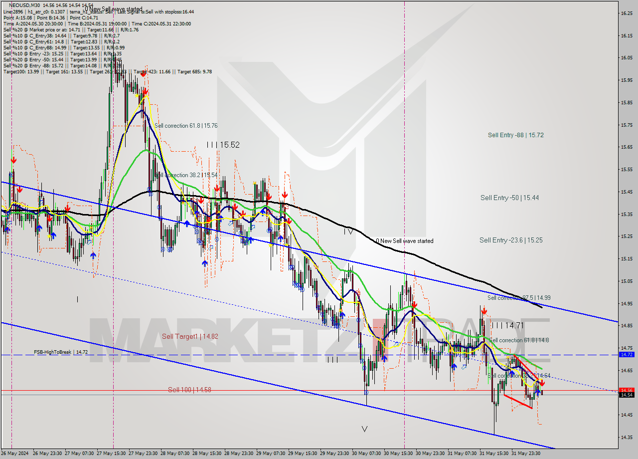Click the 'Sell %20 @ Market price or at: 14.71' line
Image resolution: width=638 pixels, height=459 pixels.
pyautogui.click(x=71, y=29)
